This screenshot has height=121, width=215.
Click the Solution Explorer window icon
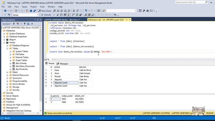140,11
